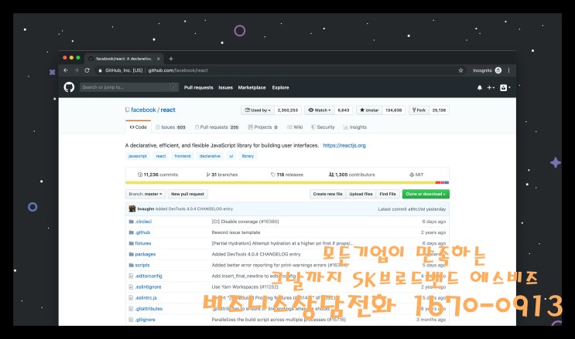Open the react repository link
This screenshot has height=339, width=575.
point(168,110)
